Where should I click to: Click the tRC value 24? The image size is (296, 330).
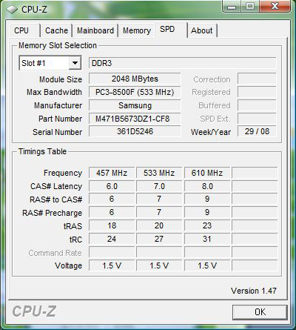pos(112,239)
